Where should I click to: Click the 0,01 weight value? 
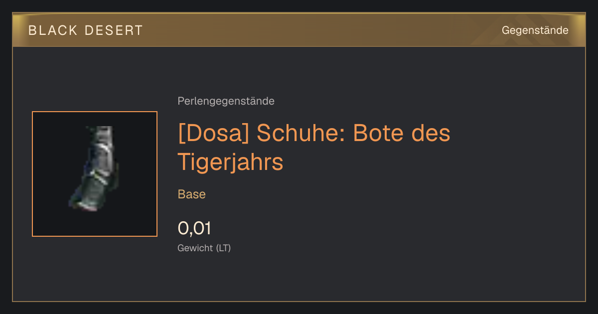pos(194,228)
